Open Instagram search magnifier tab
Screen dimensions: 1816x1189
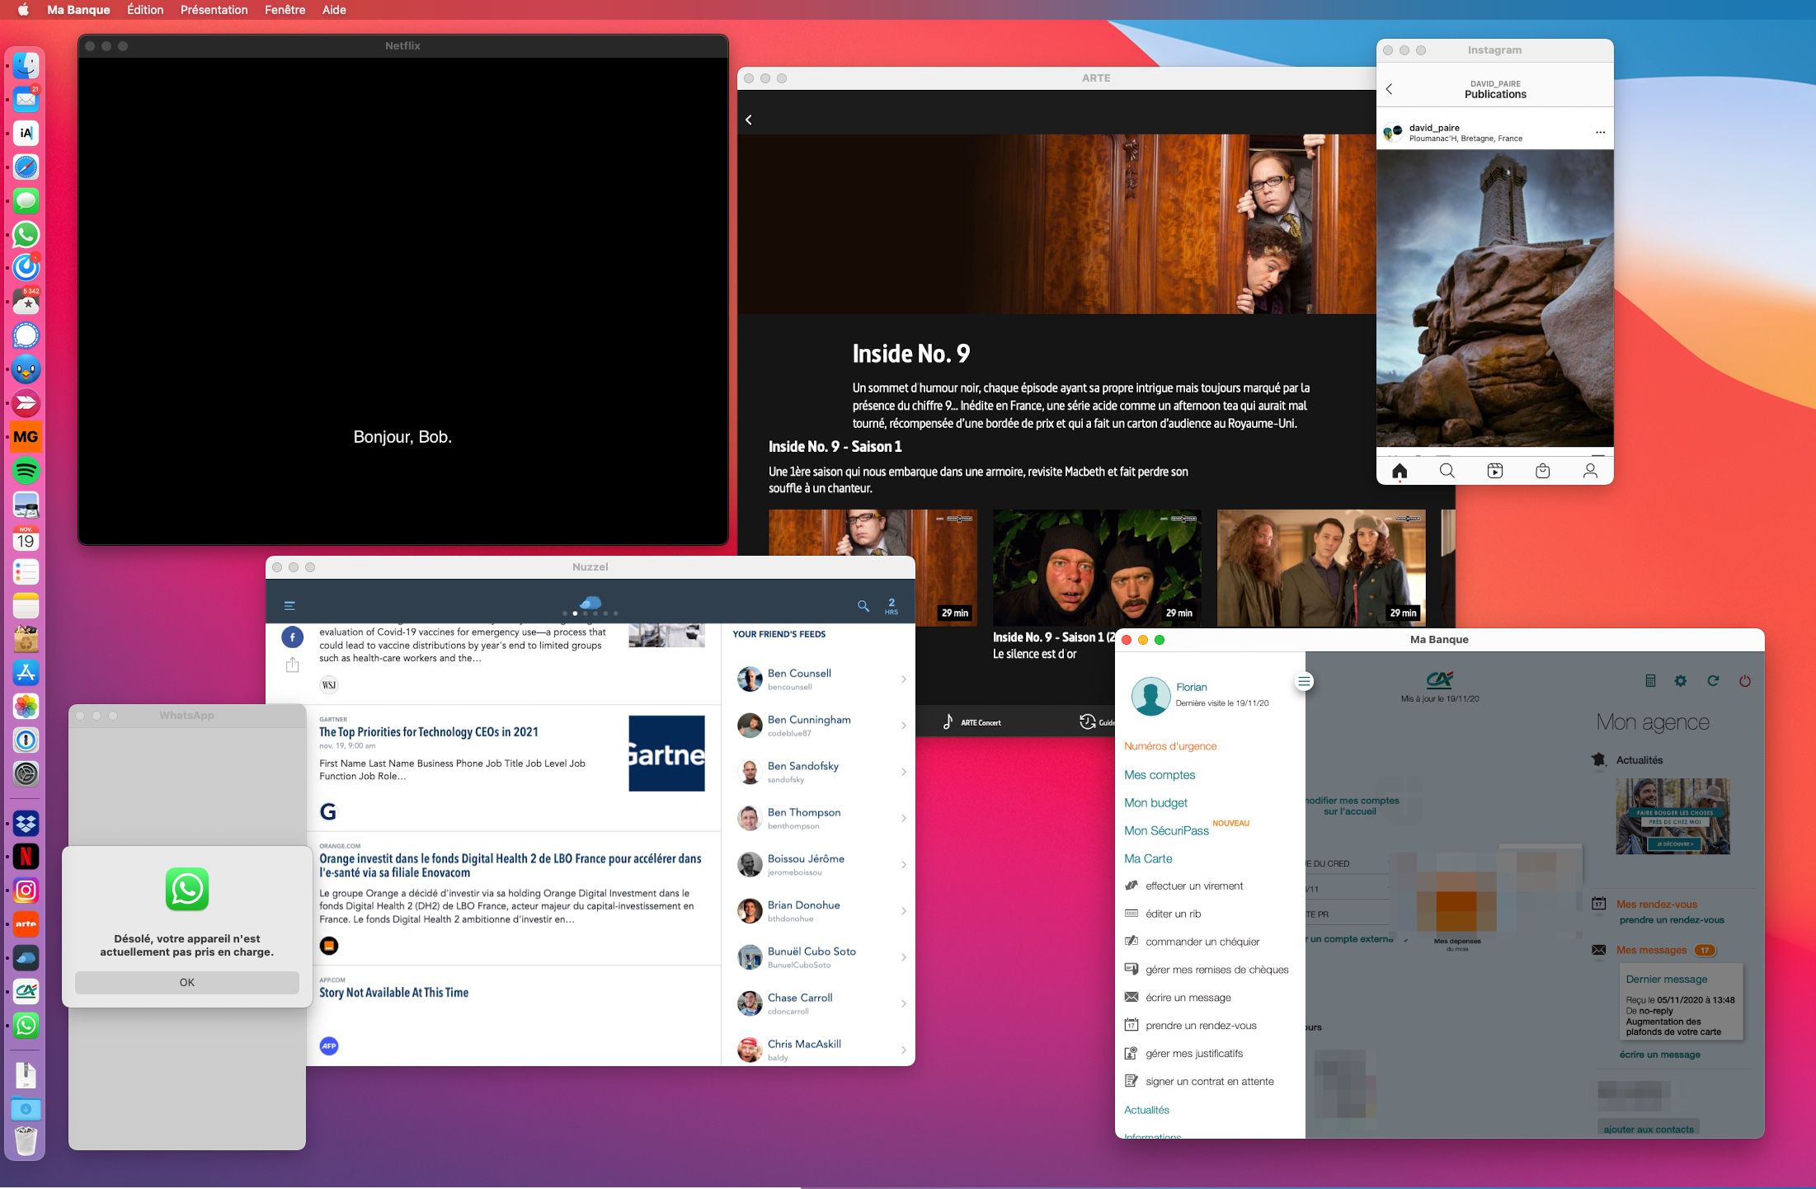click(x=1447, y=471)
